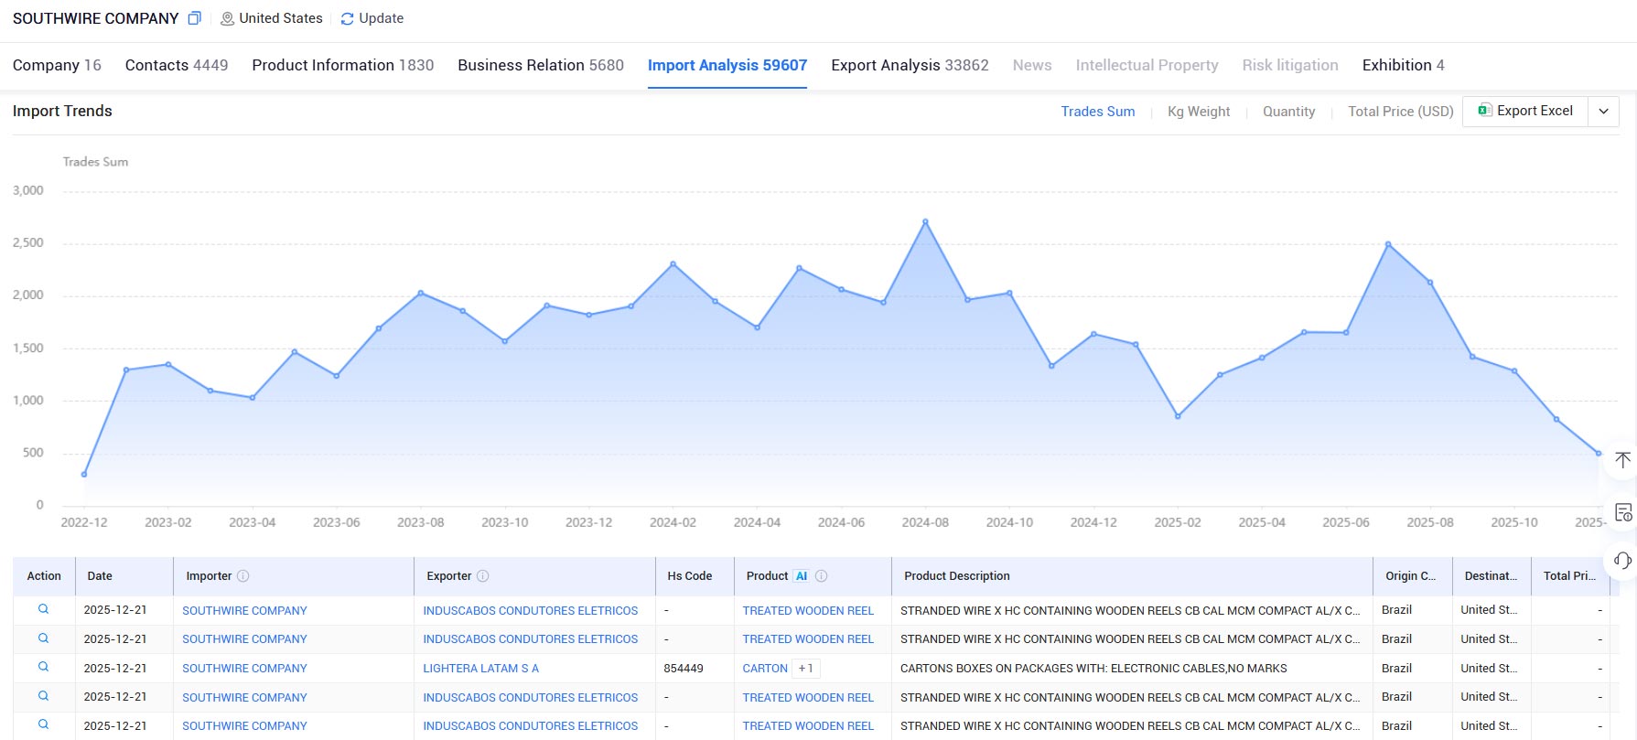Click Hs Code cell 854449
This screenshot has height=740, width=1637.
pyautogui.click(x=684, y=669)
